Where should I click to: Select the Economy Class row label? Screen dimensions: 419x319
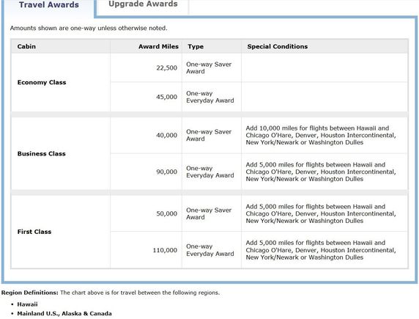click(x=42, y=82)
